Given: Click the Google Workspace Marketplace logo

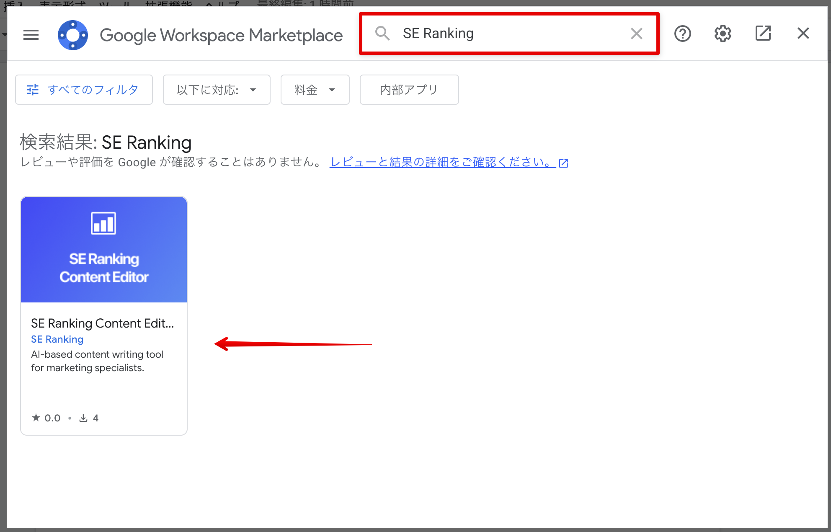Looking at the screenshot, I should 73,35.
